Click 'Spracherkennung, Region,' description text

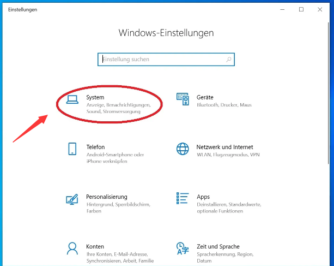pyautogui.click(x=225, y=255)
